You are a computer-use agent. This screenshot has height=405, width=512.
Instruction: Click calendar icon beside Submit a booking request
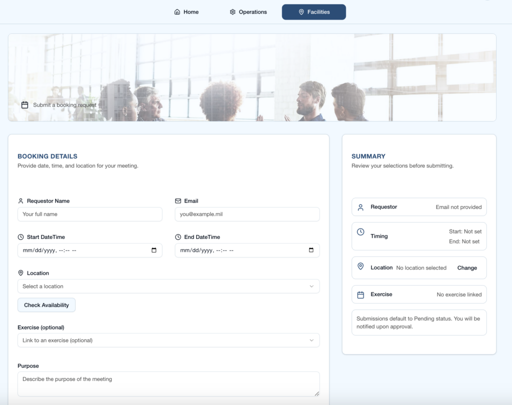click(24, 105)
